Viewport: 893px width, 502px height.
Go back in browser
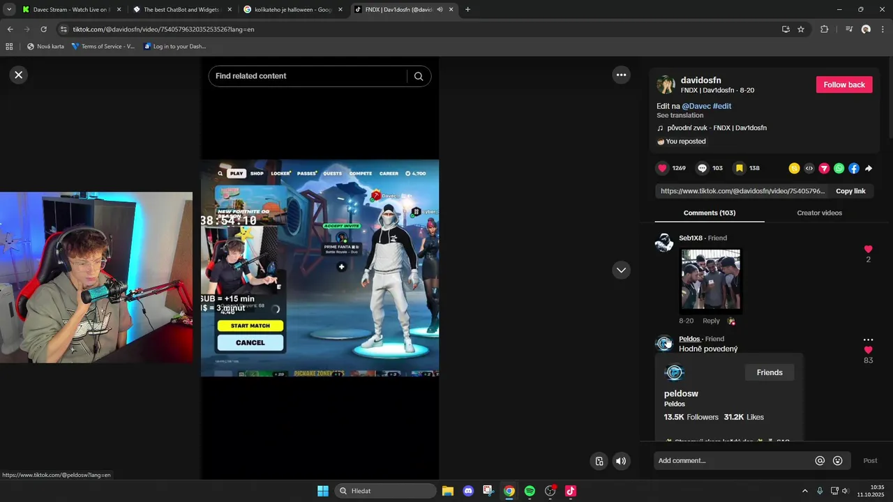point(10,29)
